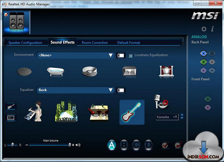Viewport: 224px width, 162px height.
Task: Toggle the reset switch beside Equalizer dropdown
Action: 121,90
